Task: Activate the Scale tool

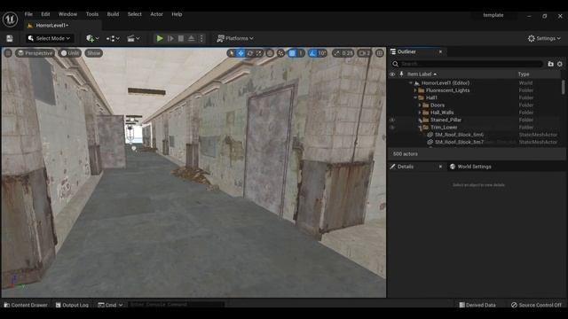Action: (259, 53)
